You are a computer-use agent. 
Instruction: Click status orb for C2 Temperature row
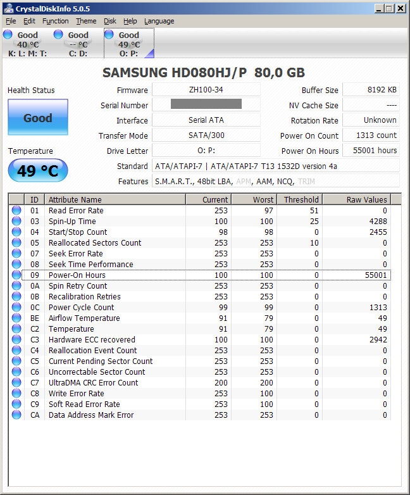coord(16,329)
